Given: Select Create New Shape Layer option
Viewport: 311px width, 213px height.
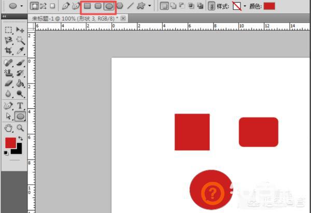Looking at the screenshot, I should (164, 6).
